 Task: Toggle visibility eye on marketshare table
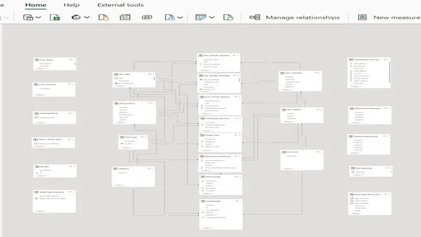tap(237, 201)
